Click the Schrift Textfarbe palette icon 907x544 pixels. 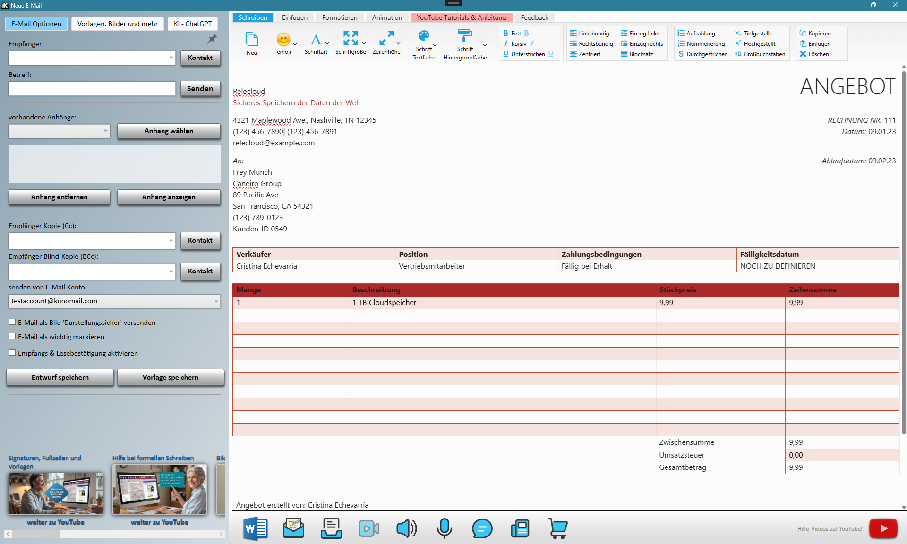(424, 36)
